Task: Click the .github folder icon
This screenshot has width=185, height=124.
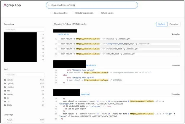Action: (x=5, y=83)
